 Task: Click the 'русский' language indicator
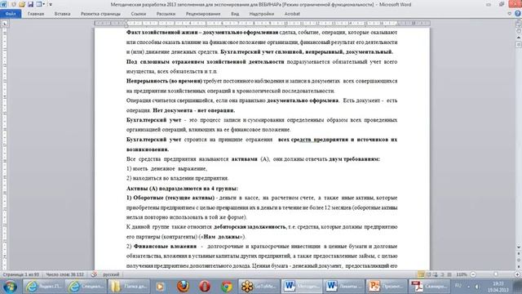click(111, 274)
